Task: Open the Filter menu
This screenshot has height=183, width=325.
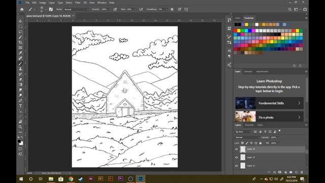Action: pos(78,3)
